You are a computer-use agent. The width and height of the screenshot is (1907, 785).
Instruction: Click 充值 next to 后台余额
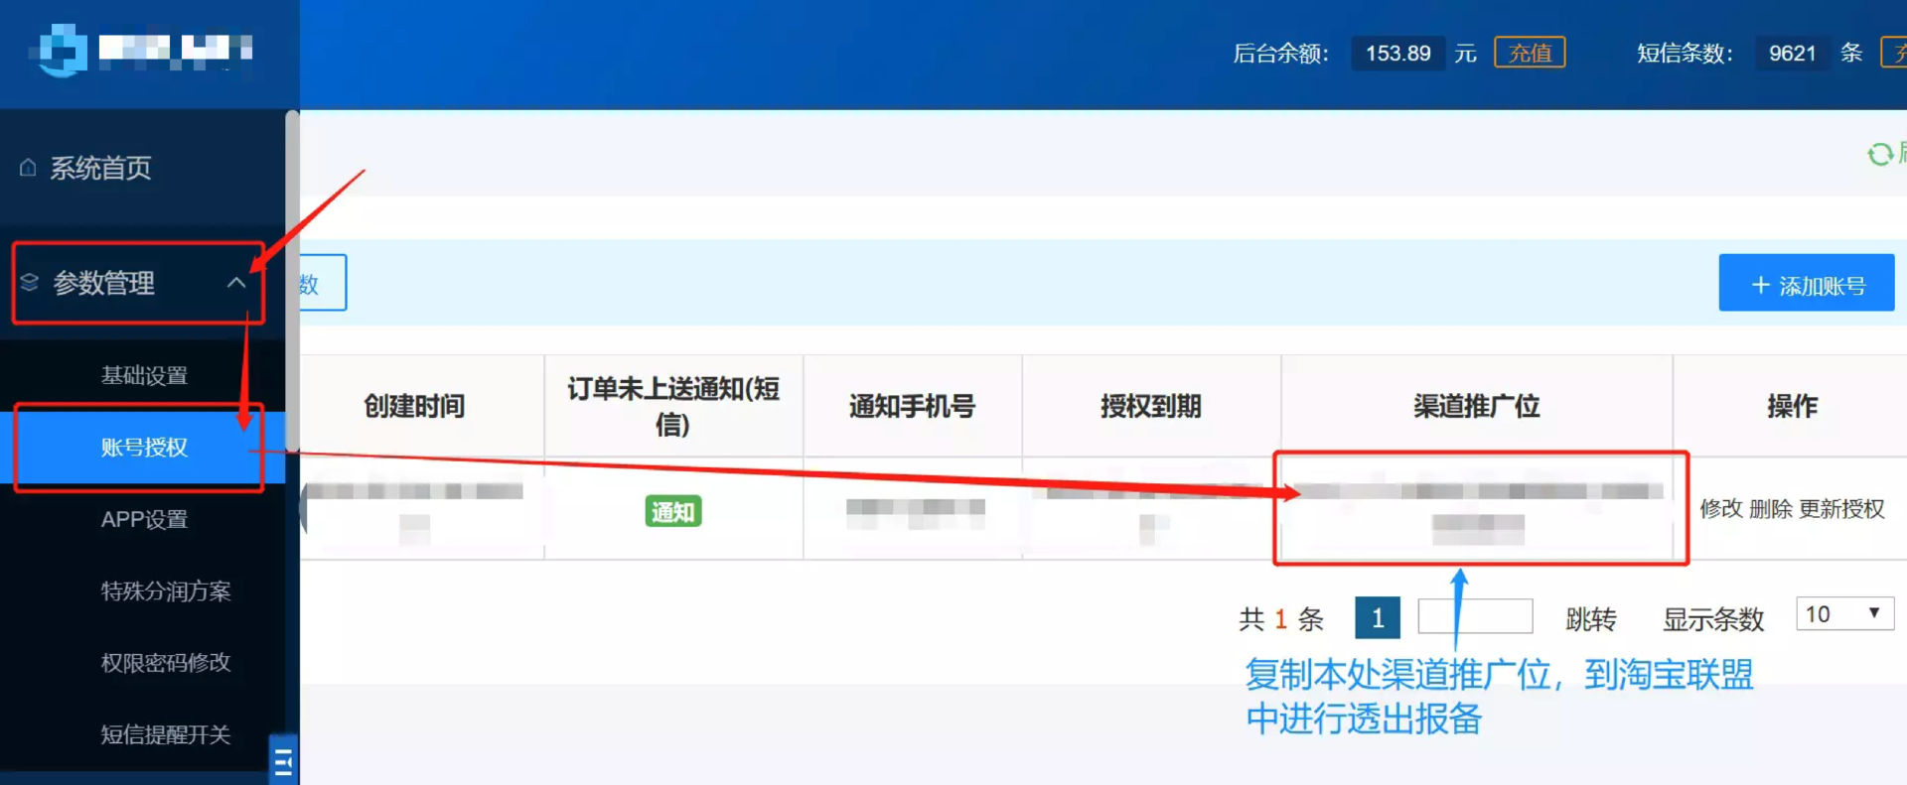(1529, 53)
